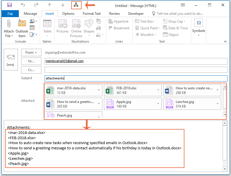Open the Business Card dropdown icon
Image resolution: width=231 pixels, height=176 pixels.
tap(34, 21)
